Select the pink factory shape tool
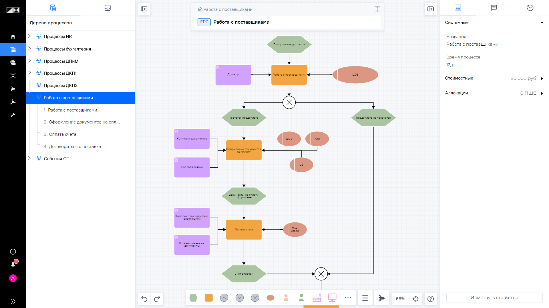This screenshot has height=308, width=549. pyautogui.click(x=317, y=298)
